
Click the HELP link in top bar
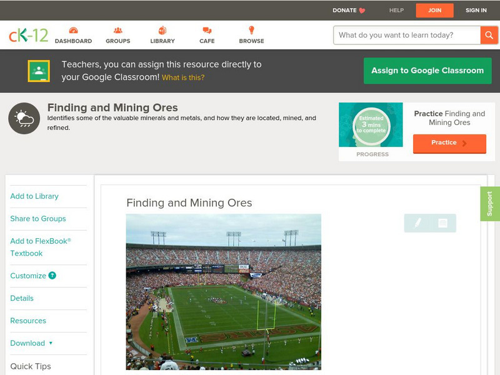tap(396, 11)
